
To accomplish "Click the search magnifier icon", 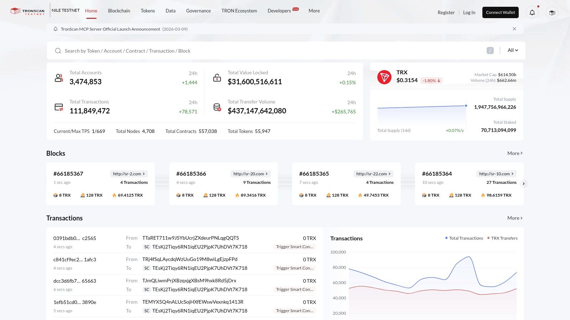I will pyautogui.click(x=58, y=51).
